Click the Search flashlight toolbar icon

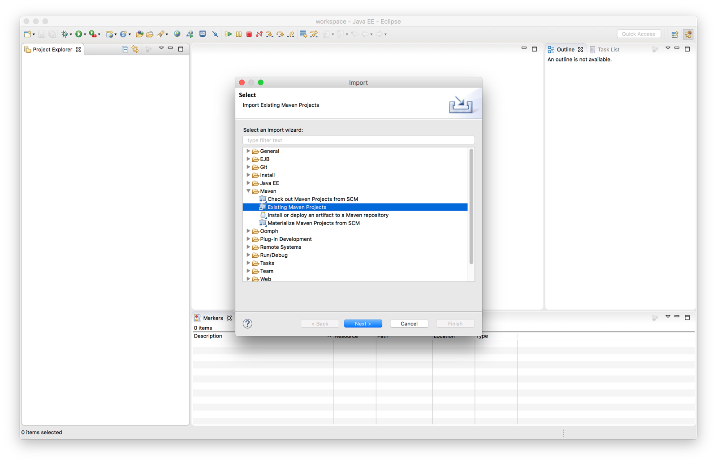[x=160, y=34]
